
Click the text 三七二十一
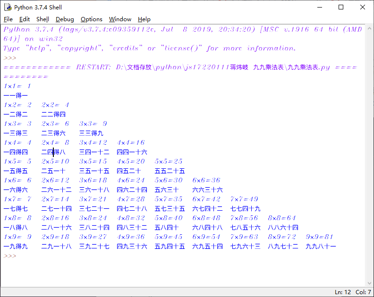coord(94,209)
